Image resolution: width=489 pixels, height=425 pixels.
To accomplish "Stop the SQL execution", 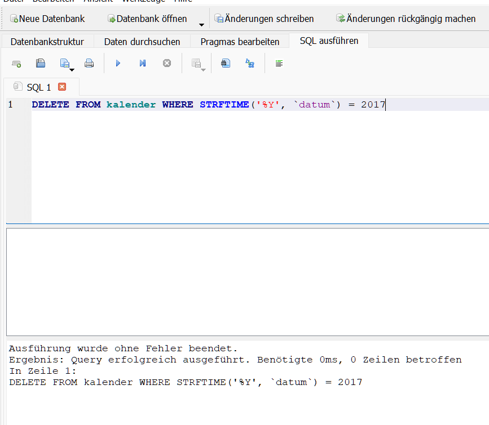I will [x=167, y=64].
